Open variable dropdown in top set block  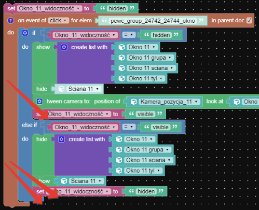[x=50, y=8]
